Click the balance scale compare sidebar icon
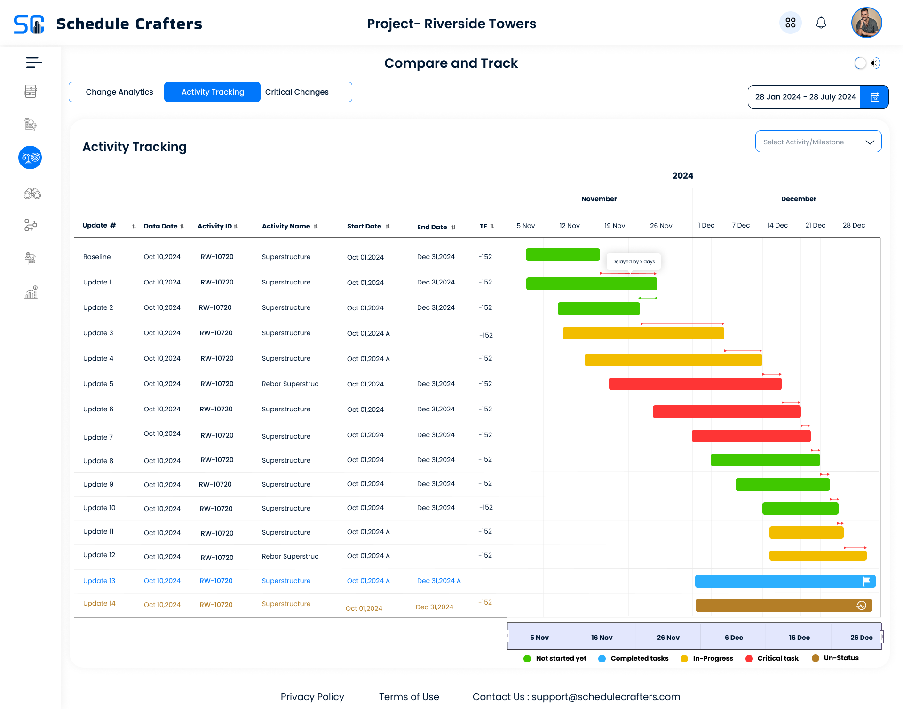 tap(30, 158)
